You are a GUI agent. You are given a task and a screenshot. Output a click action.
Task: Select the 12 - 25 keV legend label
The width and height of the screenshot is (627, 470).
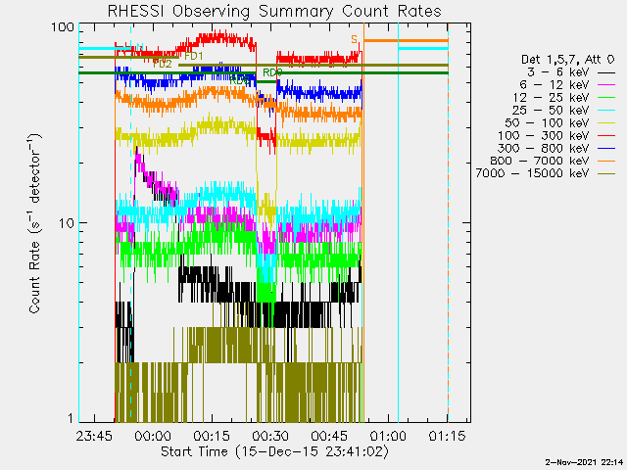551,98
